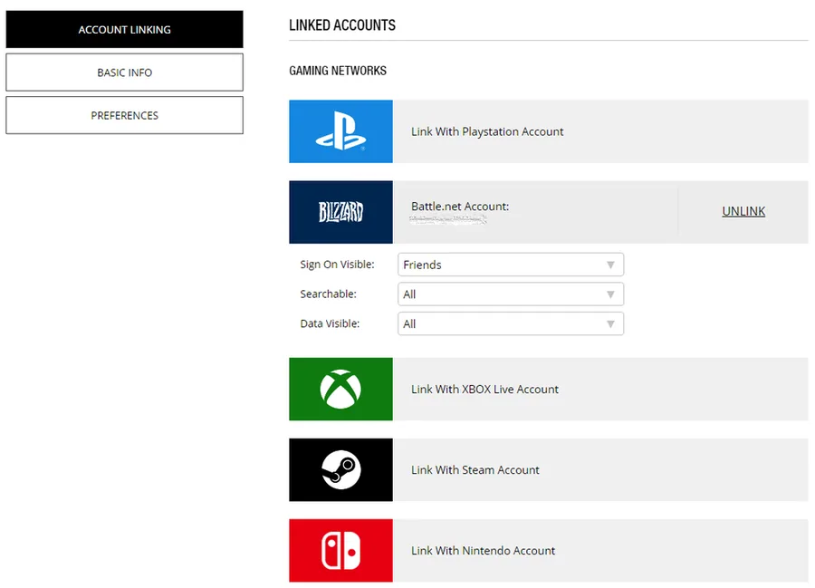815x588 pixels.
Task: Unlink the Battle.net account
Action: click(x=743, y=211)
